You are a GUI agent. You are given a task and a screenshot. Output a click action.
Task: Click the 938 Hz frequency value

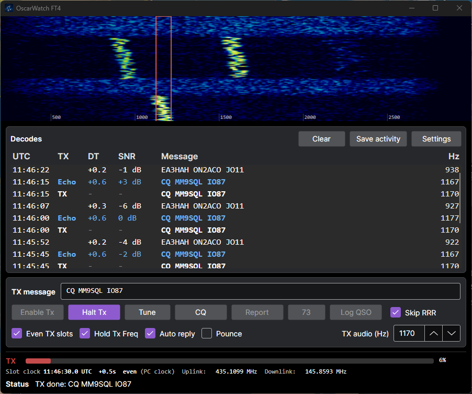pos(452,170)
